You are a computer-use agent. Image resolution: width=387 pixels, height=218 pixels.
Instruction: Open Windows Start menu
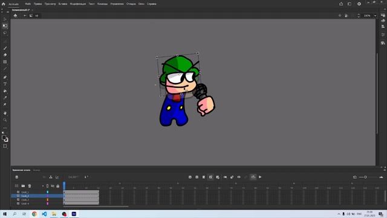pyautogui.click(x=5, y=214)
